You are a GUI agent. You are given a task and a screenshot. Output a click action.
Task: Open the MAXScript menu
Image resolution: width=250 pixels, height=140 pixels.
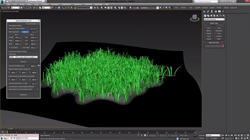tap(98, 4)
